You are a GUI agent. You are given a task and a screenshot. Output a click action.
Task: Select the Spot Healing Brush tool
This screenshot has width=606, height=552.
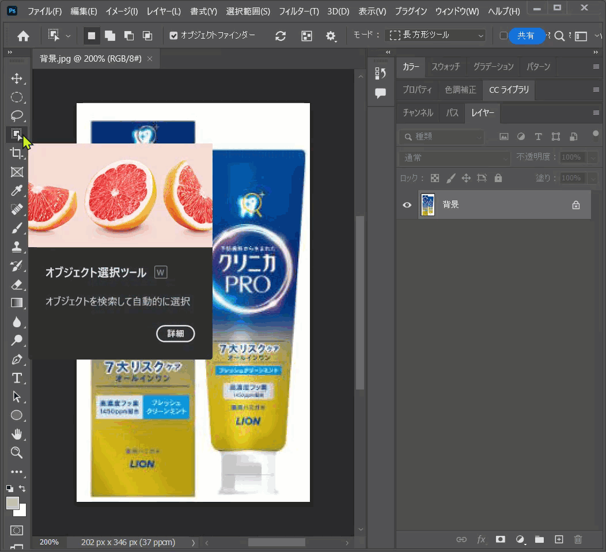[x=17, y=209]
